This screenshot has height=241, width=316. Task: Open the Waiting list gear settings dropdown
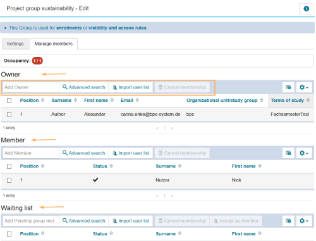304,221
